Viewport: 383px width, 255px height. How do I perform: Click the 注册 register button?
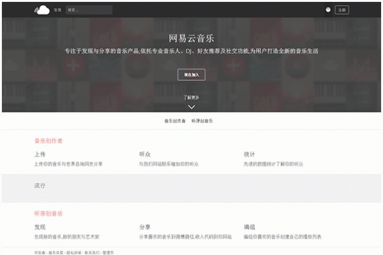[x=342, y=10]
